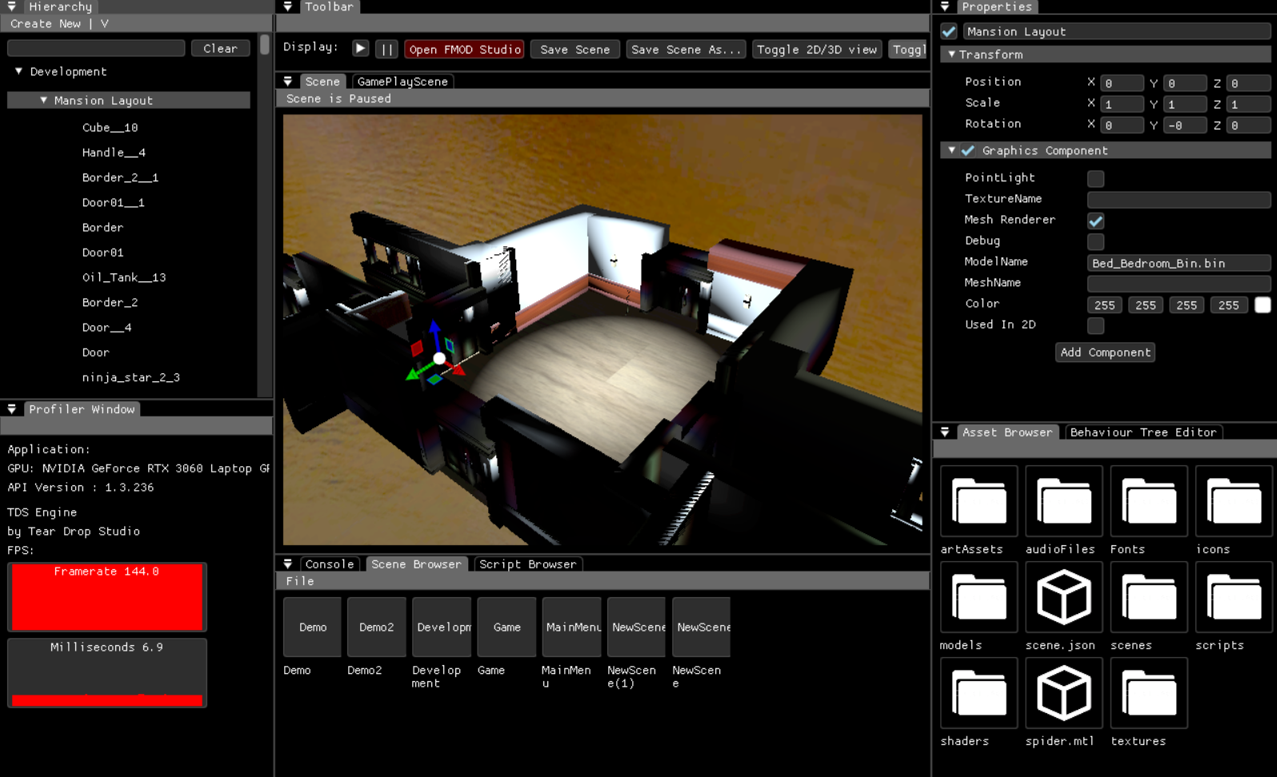Select the scene.json file icon
The height and width of the screenshot is (777, 1277).
1063,597
